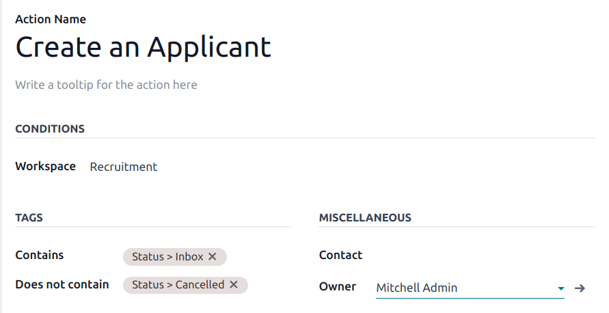Click the Contact field label

point(341,255)
